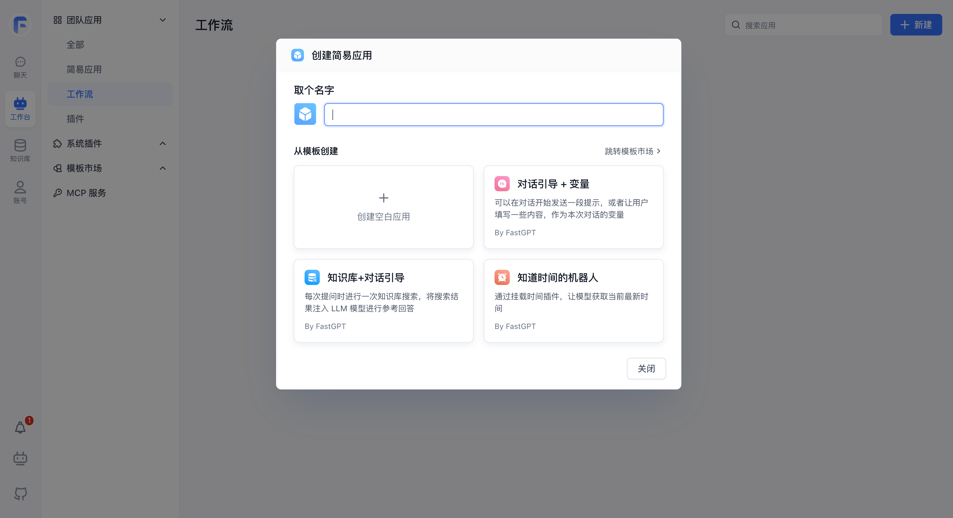953x518 pixels.
Task: Click the FastGPT logo top left
Action: [x=20, y=25]
